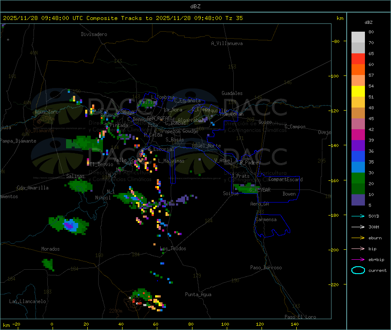Select the bright yellow 54 dBZ swatch
Viewport: 391px width, 330px height.
click(358, 91)
